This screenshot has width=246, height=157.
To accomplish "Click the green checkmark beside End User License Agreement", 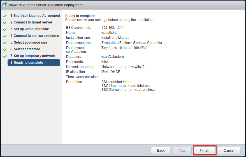I will (x=5, y=16).
